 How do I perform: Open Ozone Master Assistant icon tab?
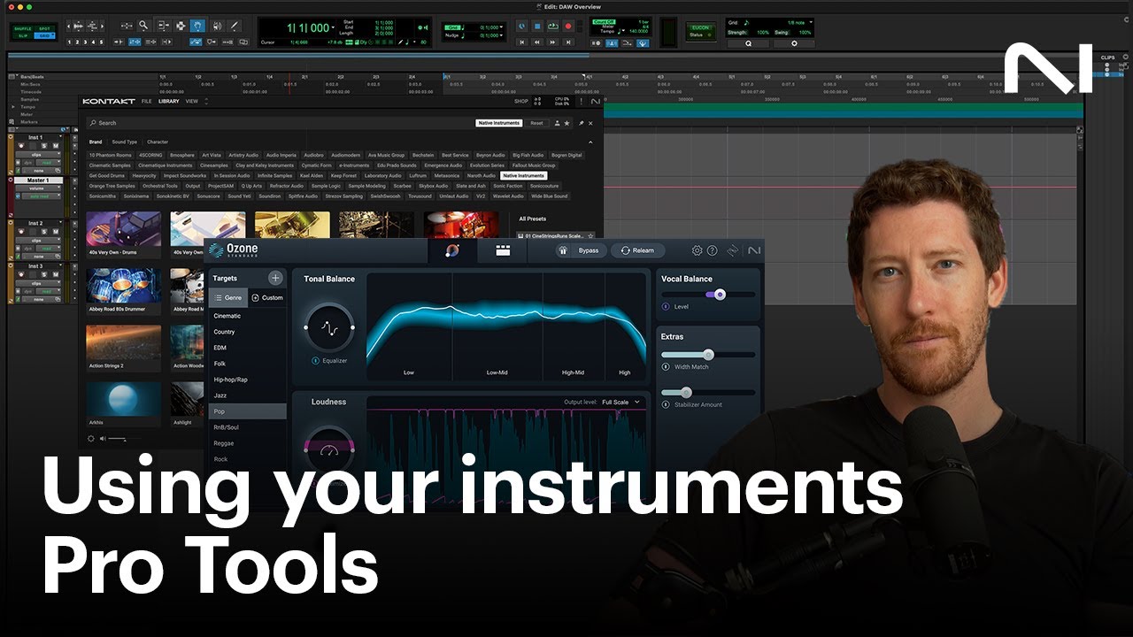pos(452,250)
